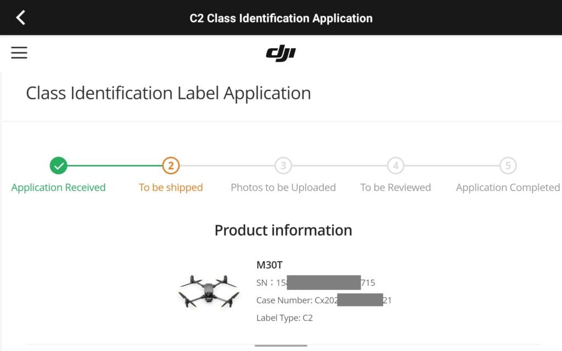Click the M30T product name
Image resolution: width=562 pixels, height=351 pixels.
point(269,265)
